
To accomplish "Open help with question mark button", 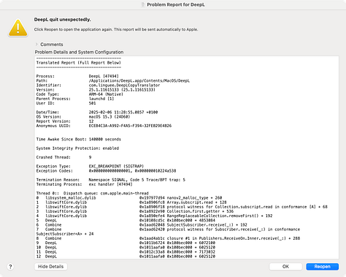I will click(10, 267).
